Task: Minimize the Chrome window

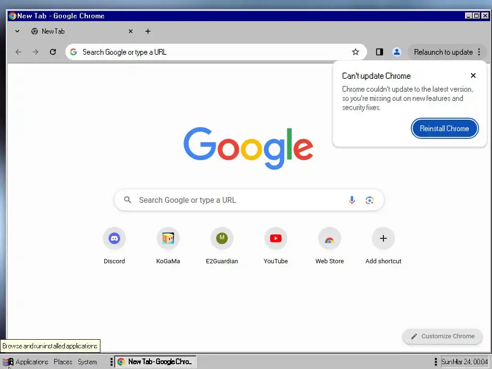Action: tap(468, 16)
